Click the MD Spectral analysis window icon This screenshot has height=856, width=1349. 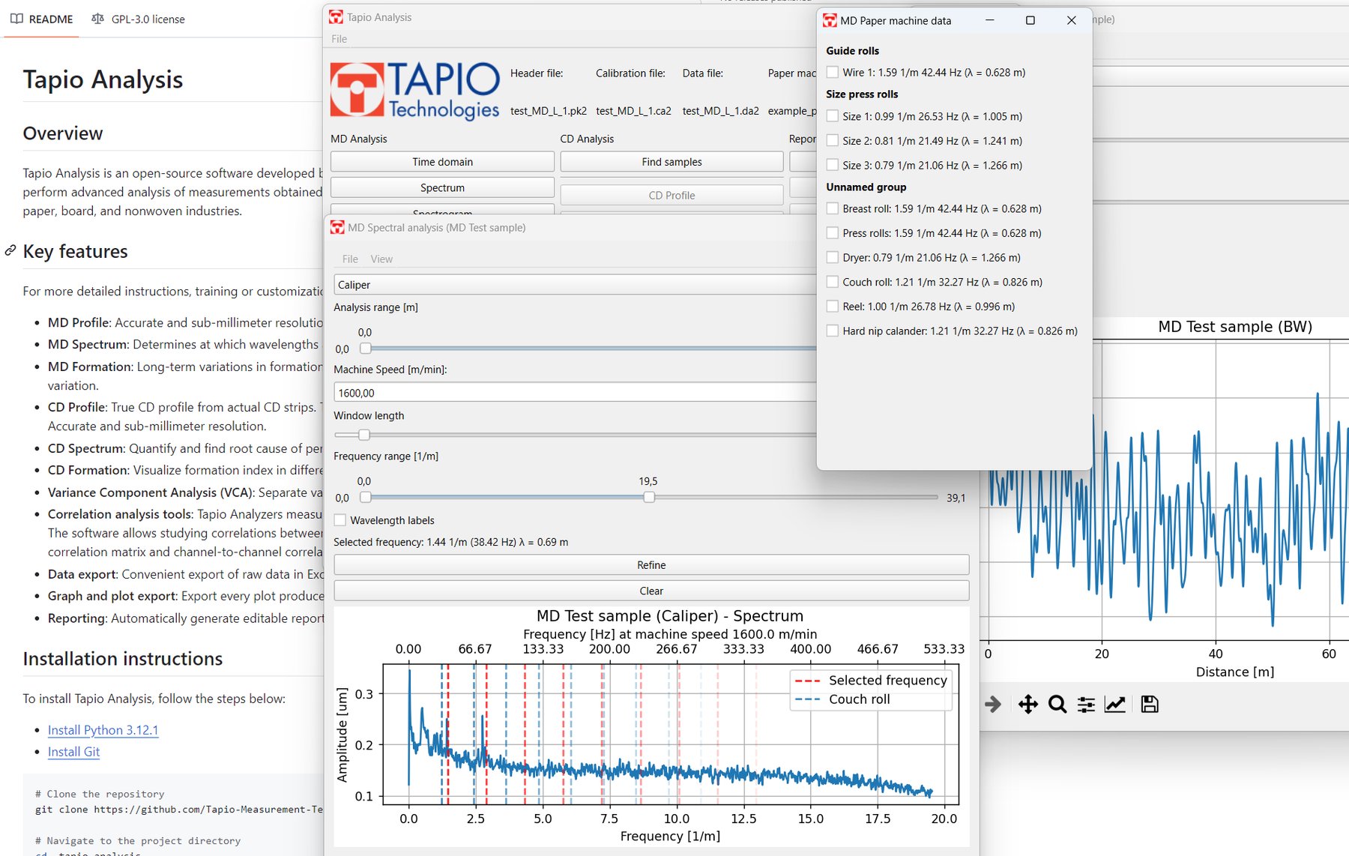point(337,227)
